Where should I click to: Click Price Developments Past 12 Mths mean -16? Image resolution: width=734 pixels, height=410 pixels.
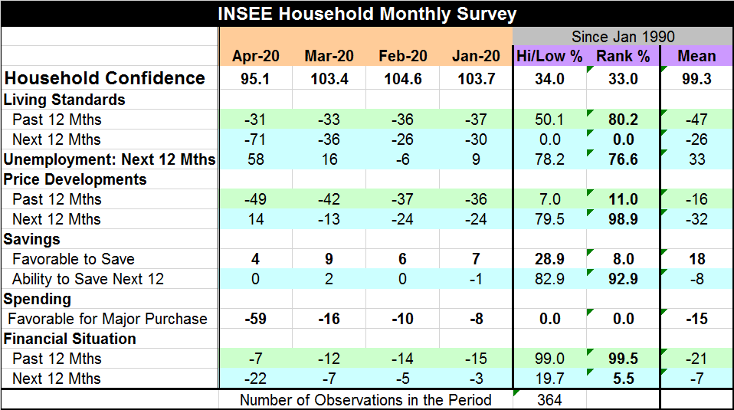(696, 199)
